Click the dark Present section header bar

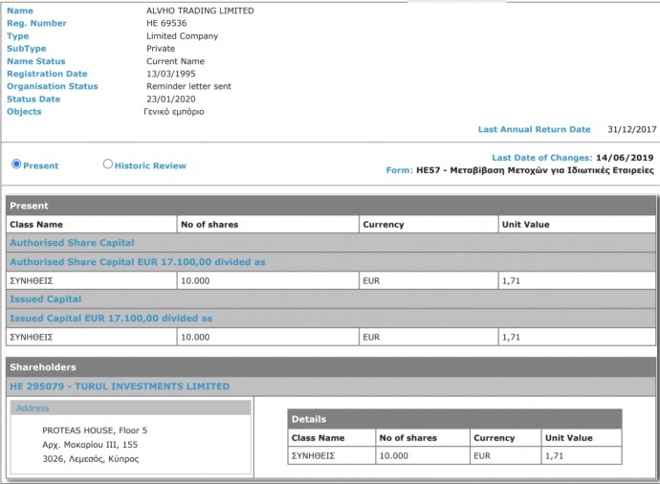[x=331, y=206]
